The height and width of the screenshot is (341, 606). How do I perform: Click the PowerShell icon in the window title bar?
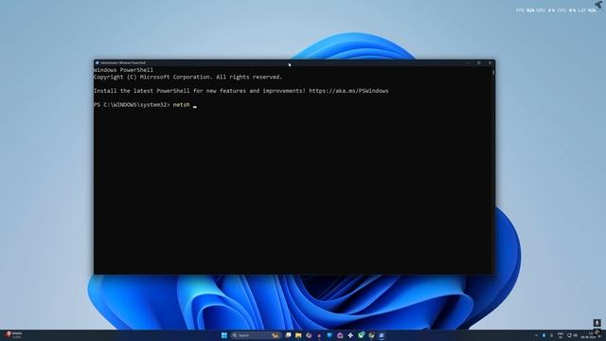(x=98, y=63)
